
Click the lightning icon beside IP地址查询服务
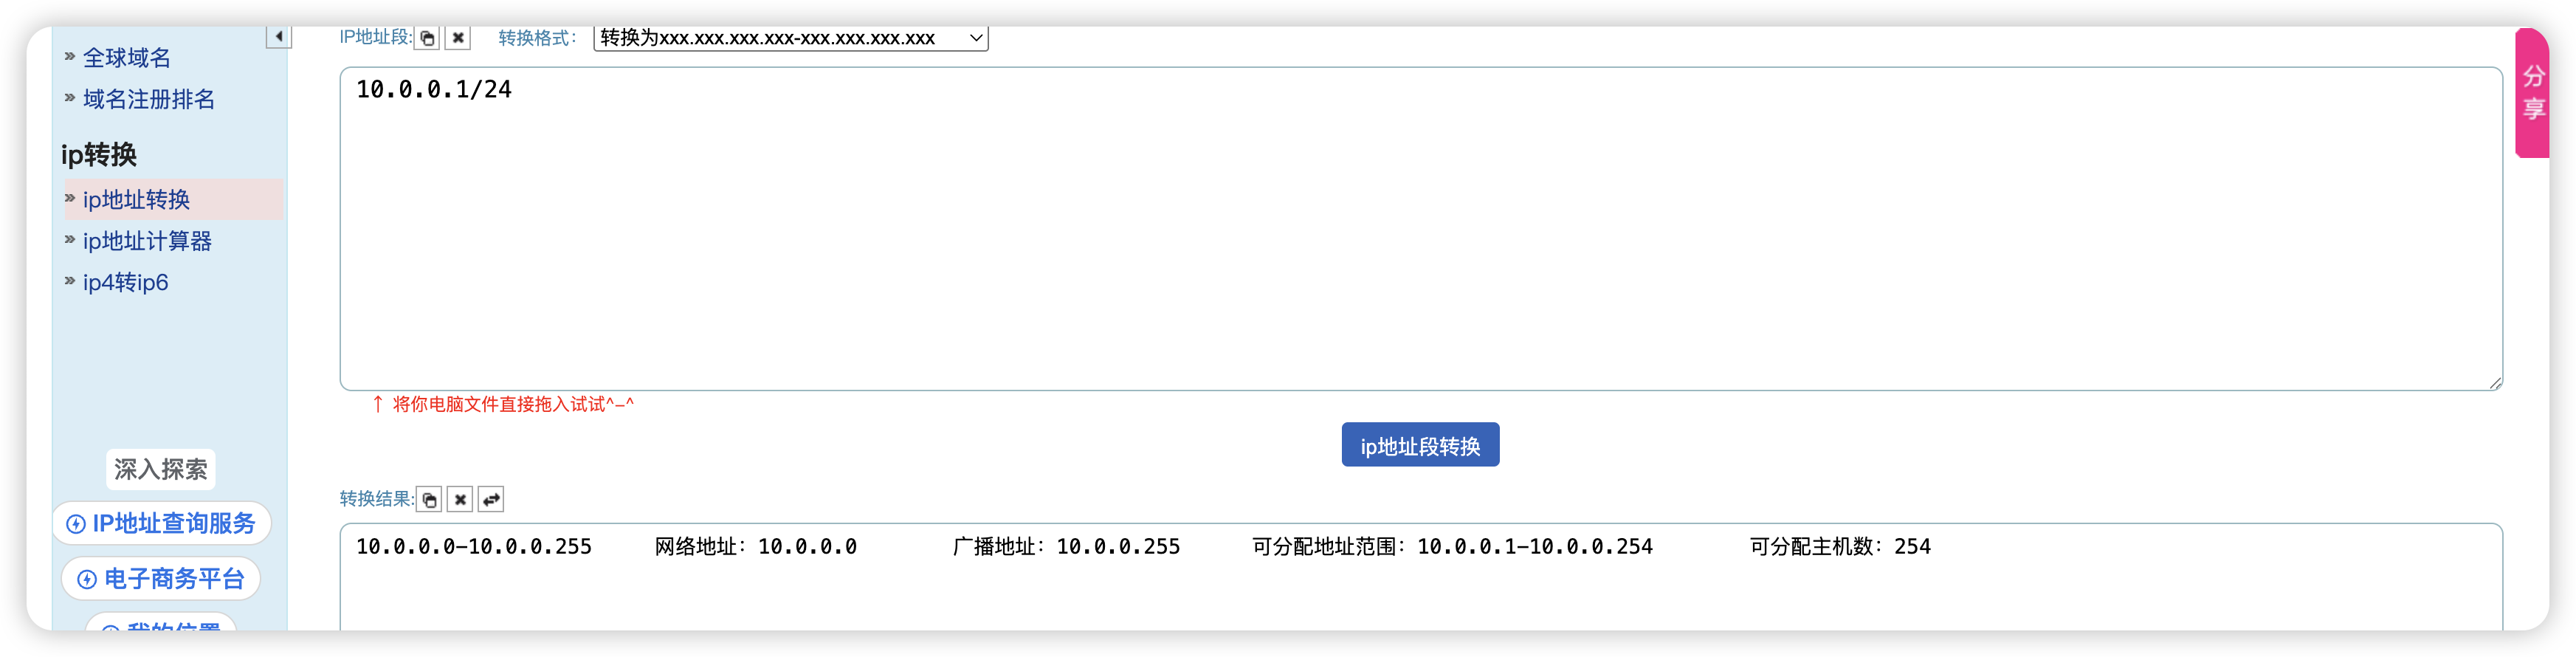click(x=76, y=524)
